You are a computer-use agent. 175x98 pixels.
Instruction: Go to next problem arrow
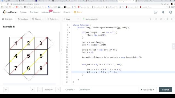tap(58, 90)
